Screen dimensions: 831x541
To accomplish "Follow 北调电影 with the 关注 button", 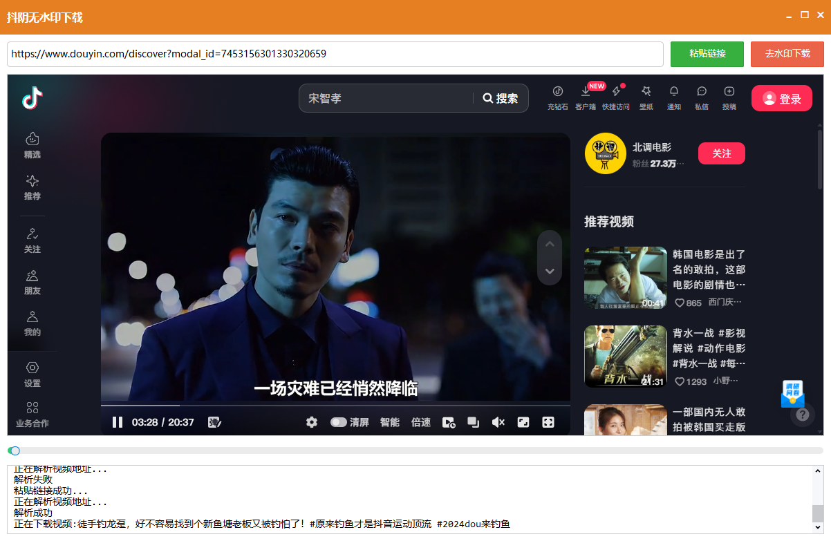I will click(x=722, y=153).
